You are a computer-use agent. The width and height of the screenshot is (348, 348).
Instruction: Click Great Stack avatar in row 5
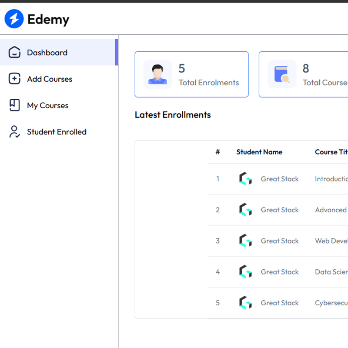(245, 303)
